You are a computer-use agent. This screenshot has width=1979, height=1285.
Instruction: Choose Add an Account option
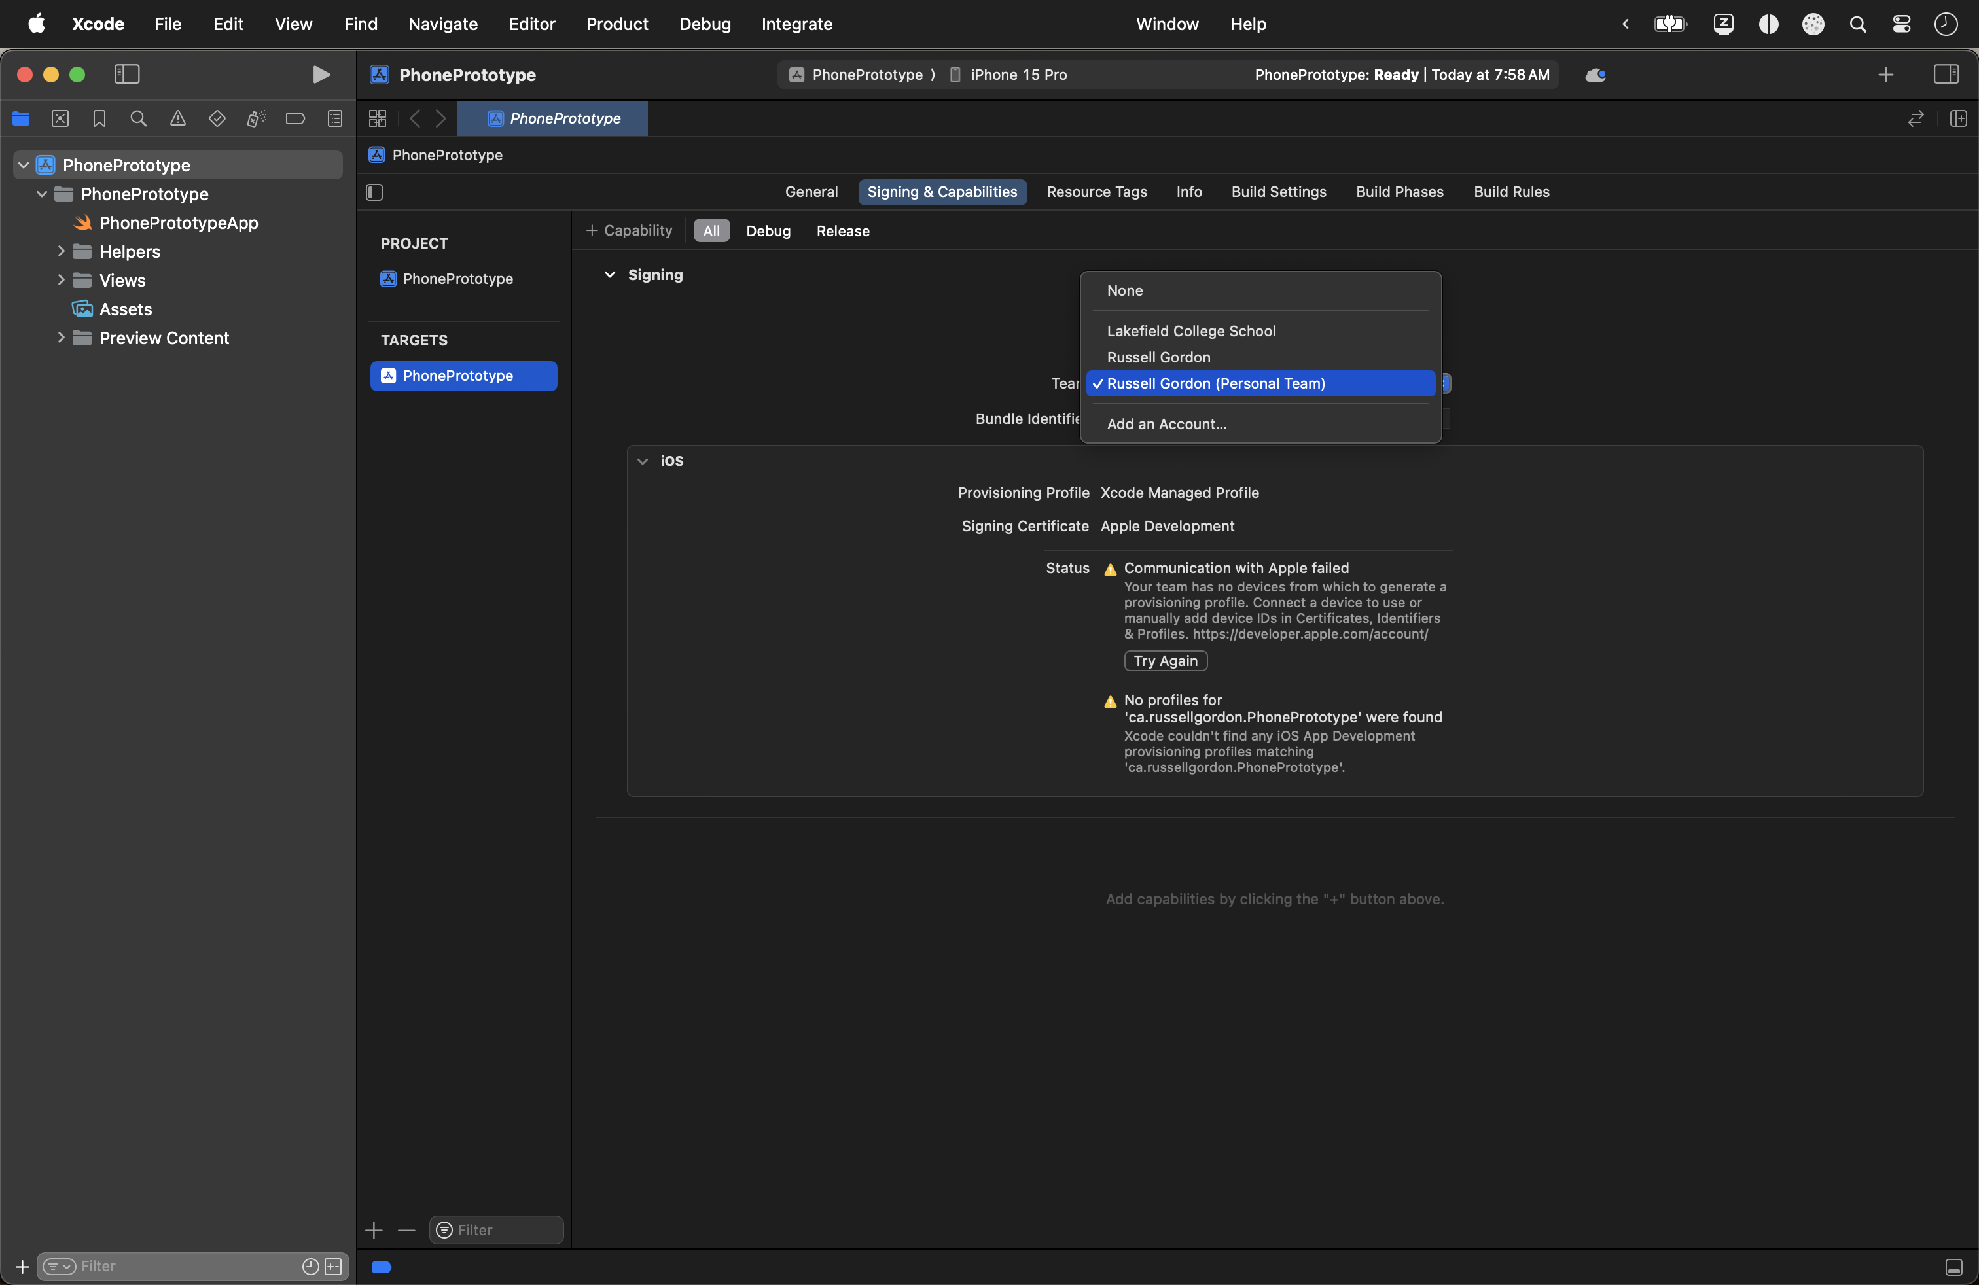point(1166,424)
